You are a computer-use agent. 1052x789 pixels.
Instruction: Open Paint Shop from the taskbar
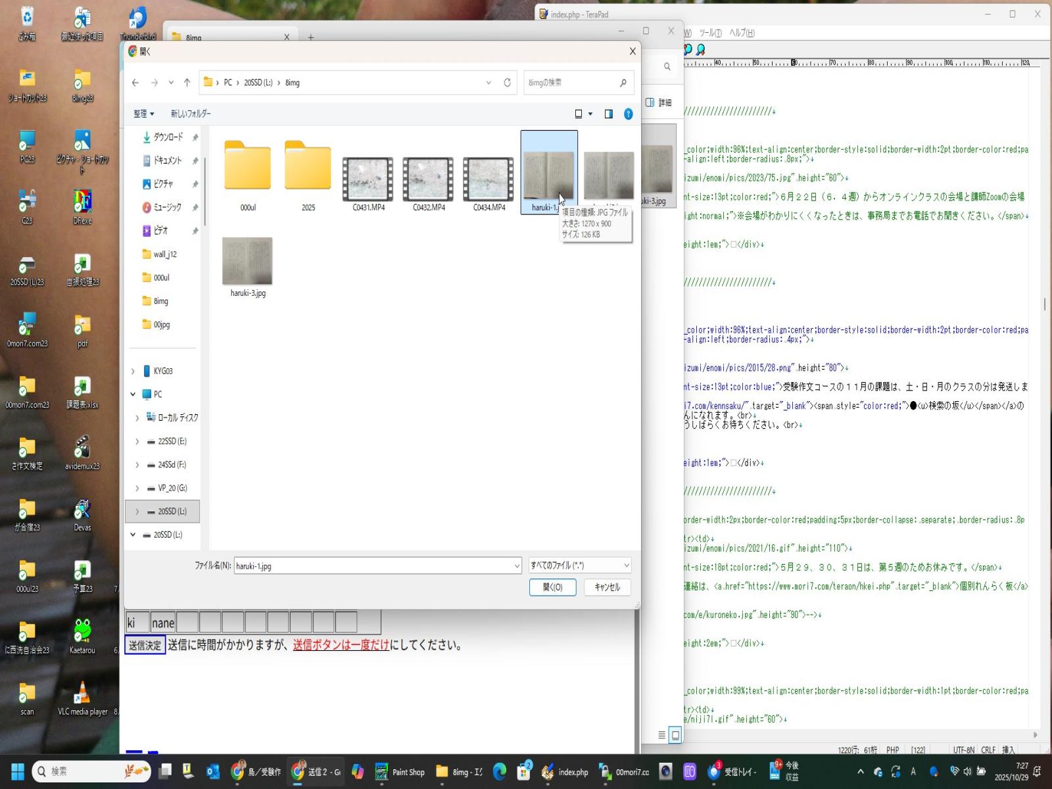click(400, 772)
